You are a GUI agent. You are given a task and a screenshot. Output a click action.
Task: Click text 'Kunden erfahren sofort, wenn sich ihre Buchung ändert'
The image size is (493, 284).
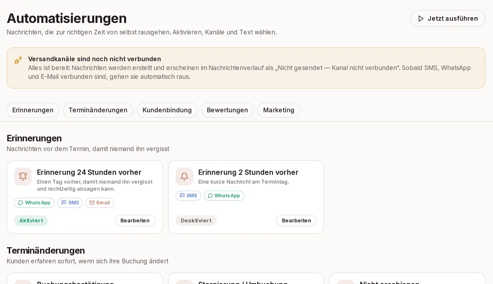(x=88, y=261)
